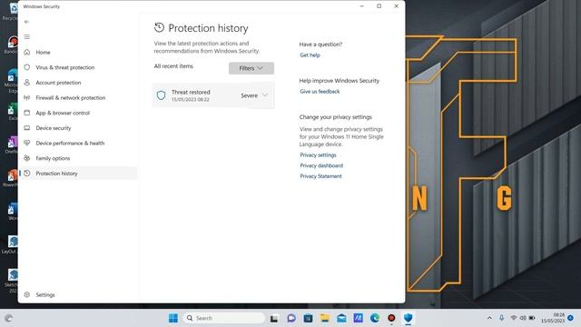Open App & browser control page
Image resolution: width=581 pixels, height=327 pixels.
63,113
